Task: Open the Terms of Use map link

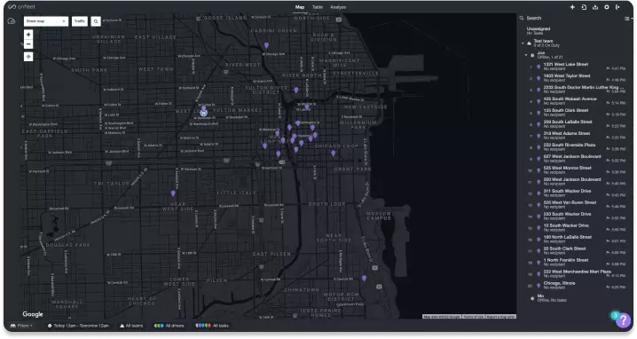Action: 474,317
